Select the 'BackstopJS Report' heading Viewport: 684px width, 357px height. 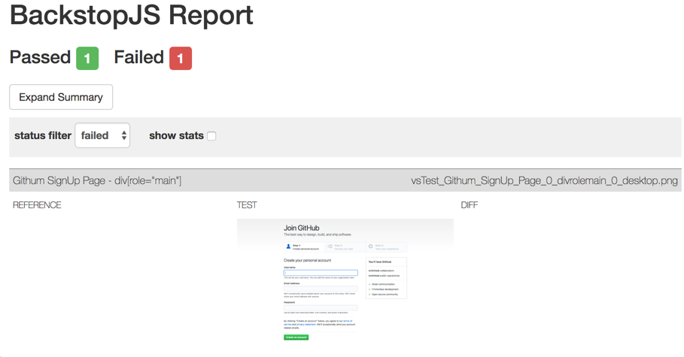point(131,15)
